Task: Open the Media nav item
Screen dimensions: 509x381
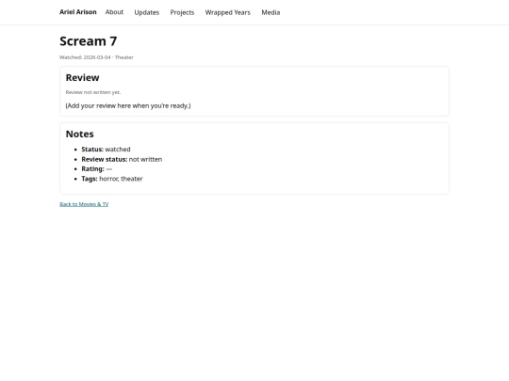Action: click(271, 12)
